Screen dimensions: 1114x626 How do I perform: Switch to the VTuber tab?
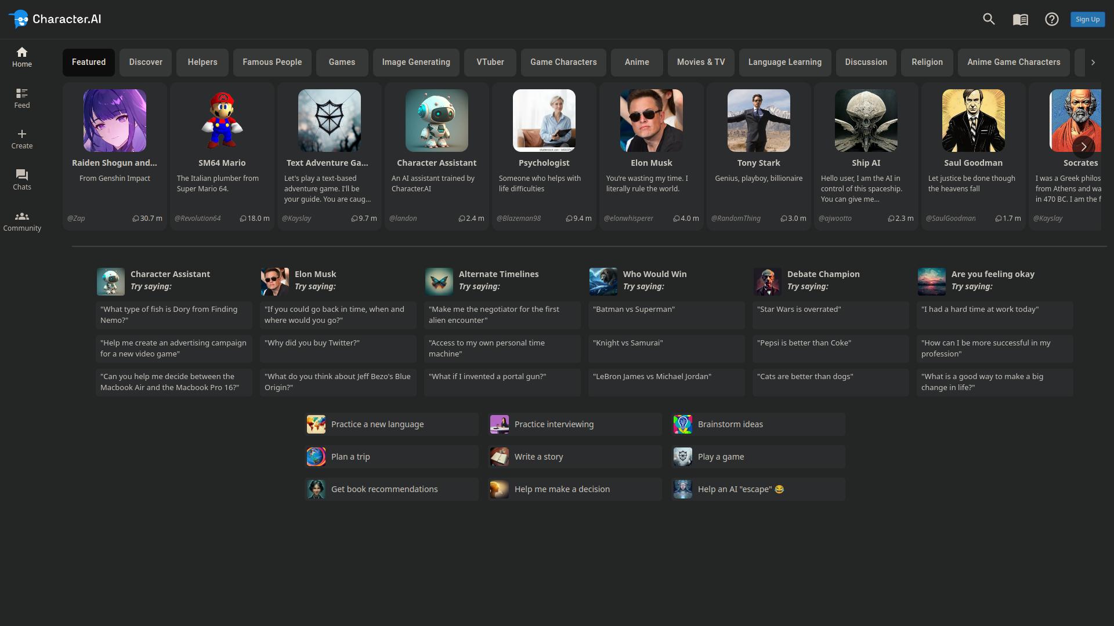point(490,62)
